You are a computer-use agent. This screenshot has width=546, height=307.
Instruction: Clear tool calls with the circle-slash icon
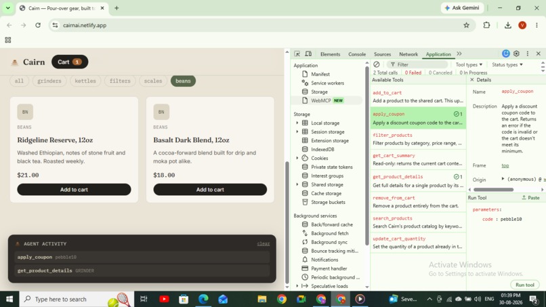point(377,64)
